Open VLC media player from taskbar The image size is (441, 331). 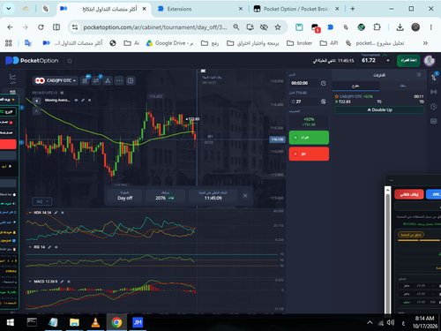(x=95, y=323)
